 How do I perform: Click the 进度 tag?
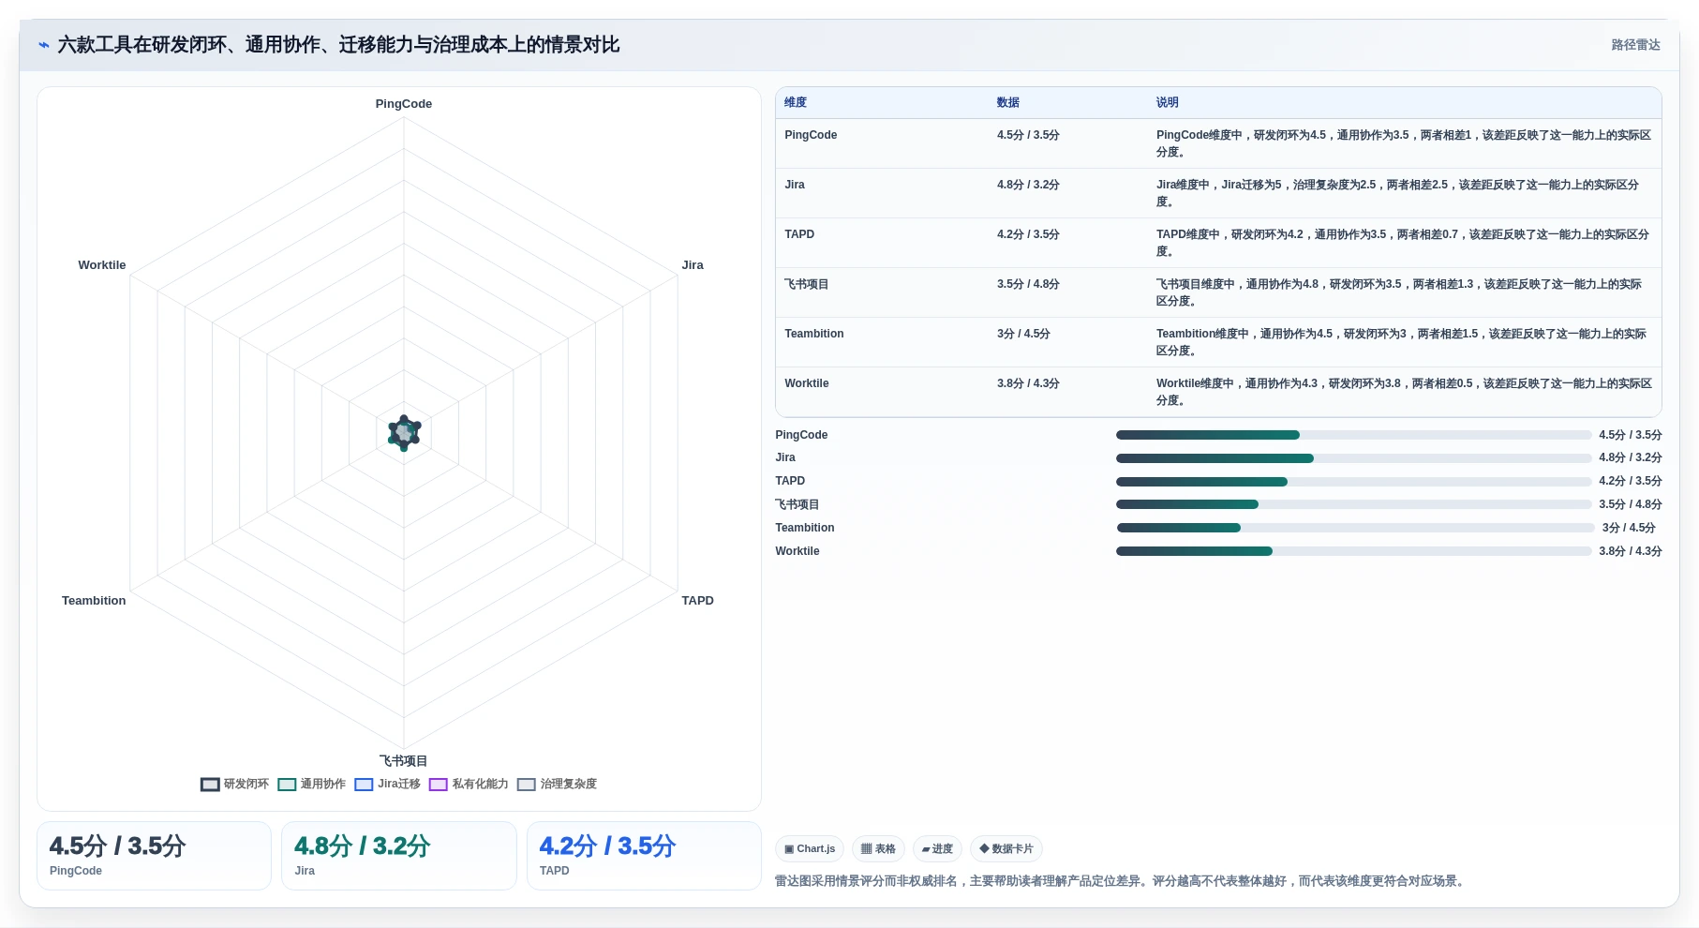click(937, 849)
